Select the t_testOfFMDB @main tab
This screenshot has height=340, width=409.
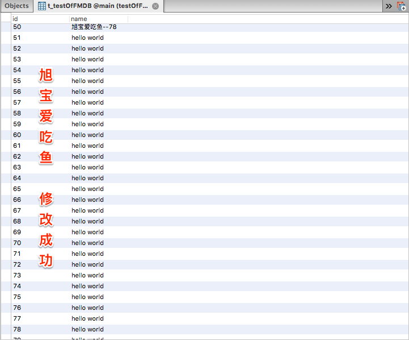coord(98,6)
